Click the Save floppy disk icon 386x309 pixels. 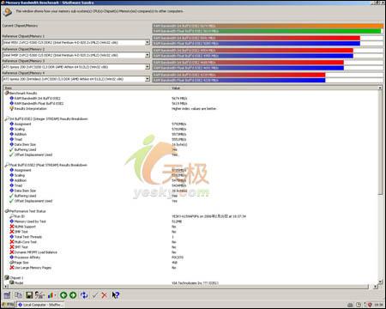coord(29,295)
